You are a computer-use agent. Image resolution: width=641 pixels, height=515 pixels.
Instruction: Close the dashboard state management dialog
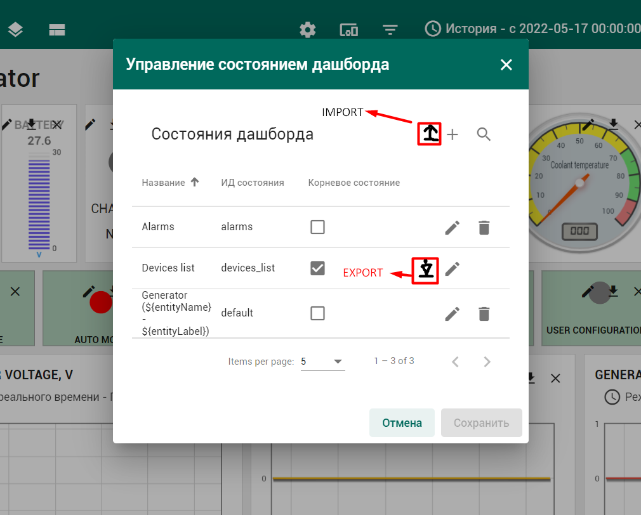(506, 65)
